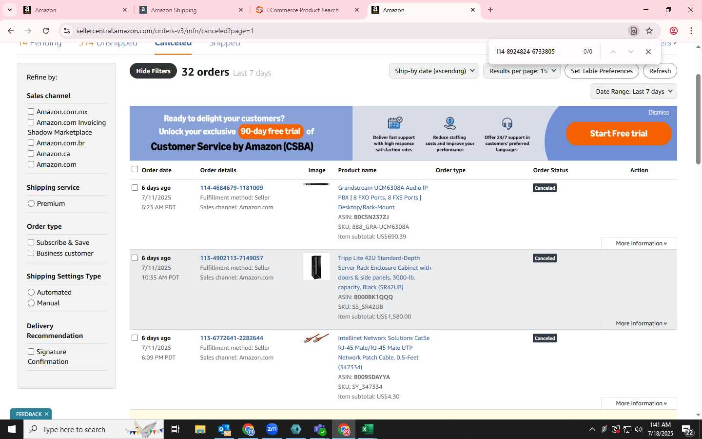This screenshot has width=702, height=439.
Task: Open Excel from the taskbar
Action: (x=367, y=429)
